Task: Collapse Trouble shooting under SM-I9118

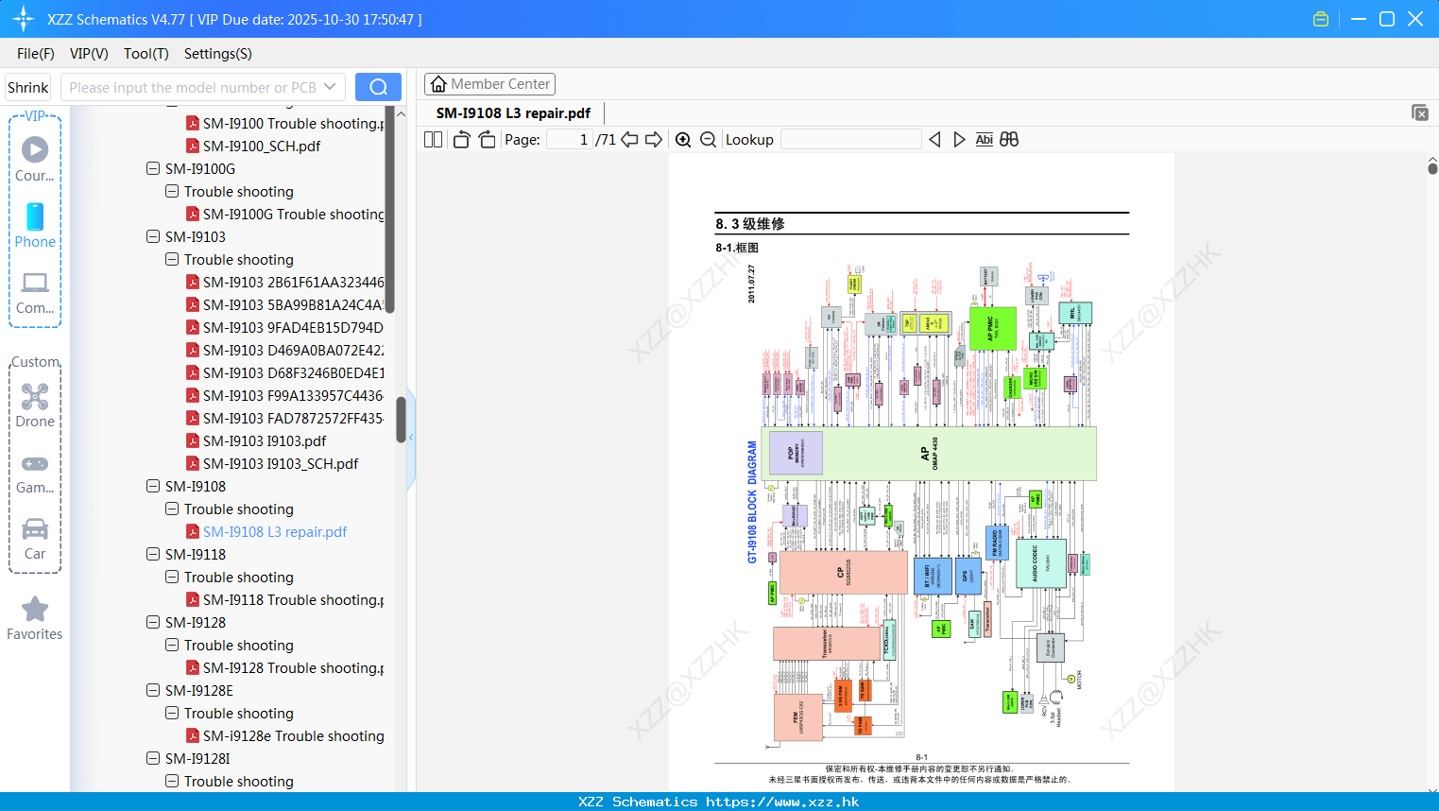Action: 172,578
